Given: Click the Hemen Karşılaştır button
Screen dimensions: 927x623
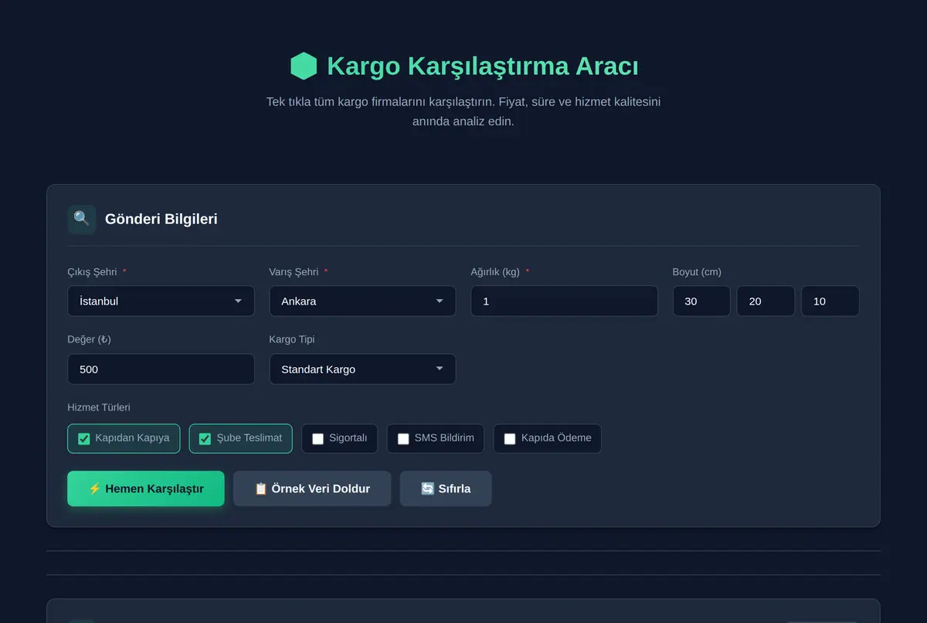Looking at the screenshot, I should pos(146,489).
